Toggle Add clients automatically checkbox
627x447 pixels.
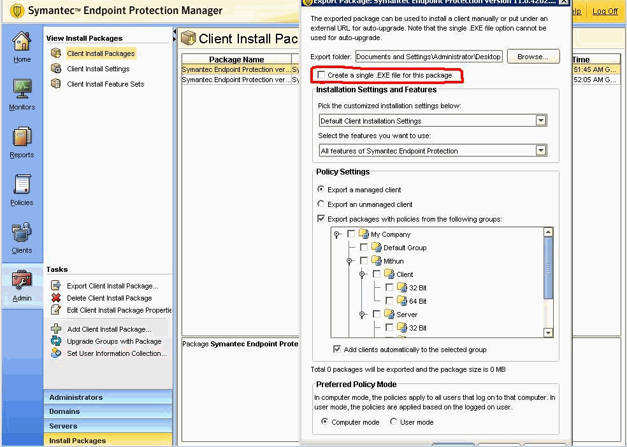(x=337, y=349)
